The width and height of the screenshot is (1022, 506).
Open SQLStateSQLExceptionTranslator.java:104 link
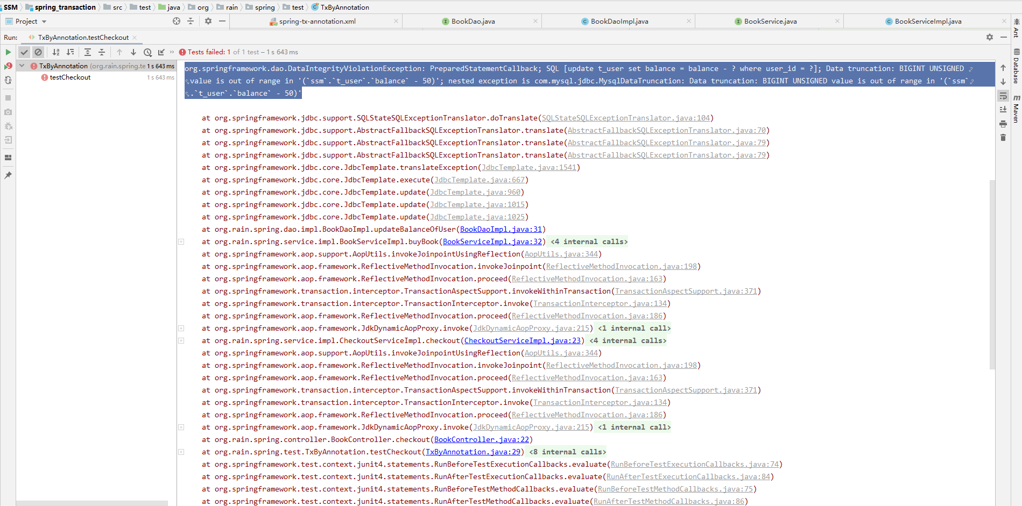click(x=626, y=118)
